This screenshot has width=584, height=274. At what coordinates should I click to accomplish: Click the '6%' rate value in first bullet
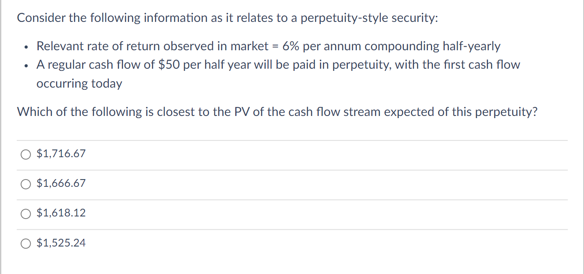(x=291, y=46)
